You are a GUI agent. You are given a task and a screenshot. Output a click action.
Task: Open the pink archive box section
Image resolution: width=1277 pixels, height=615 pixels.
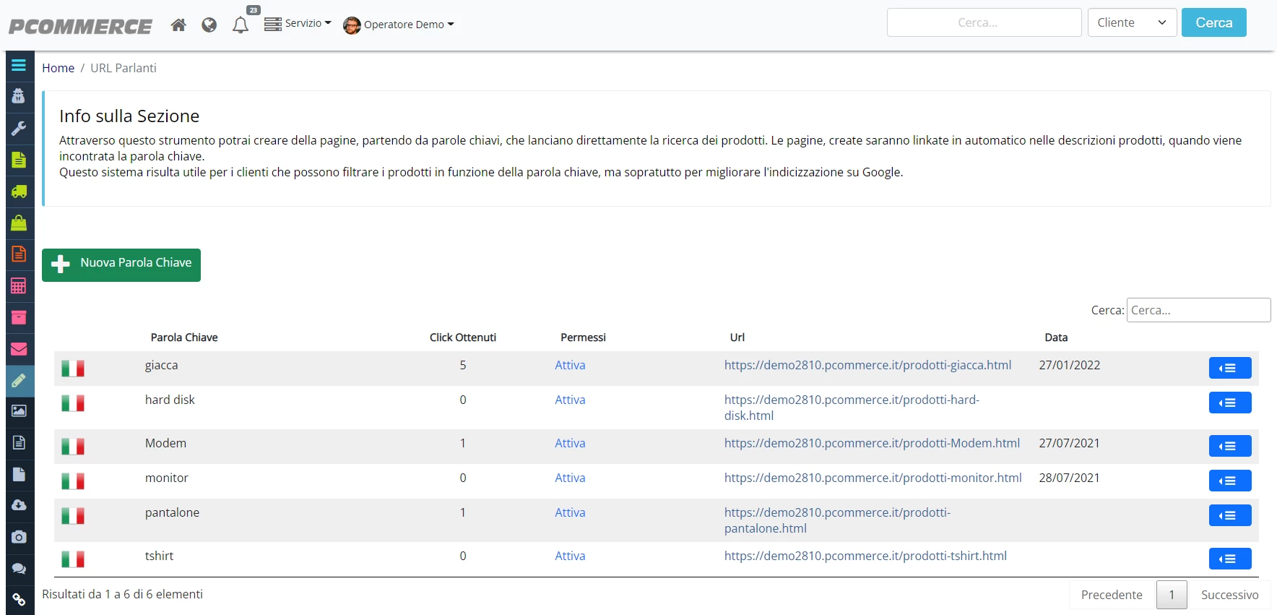(x=19, y=317)
